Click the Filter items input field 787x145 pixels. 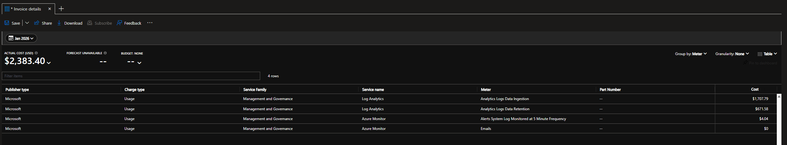coord(131,76)
